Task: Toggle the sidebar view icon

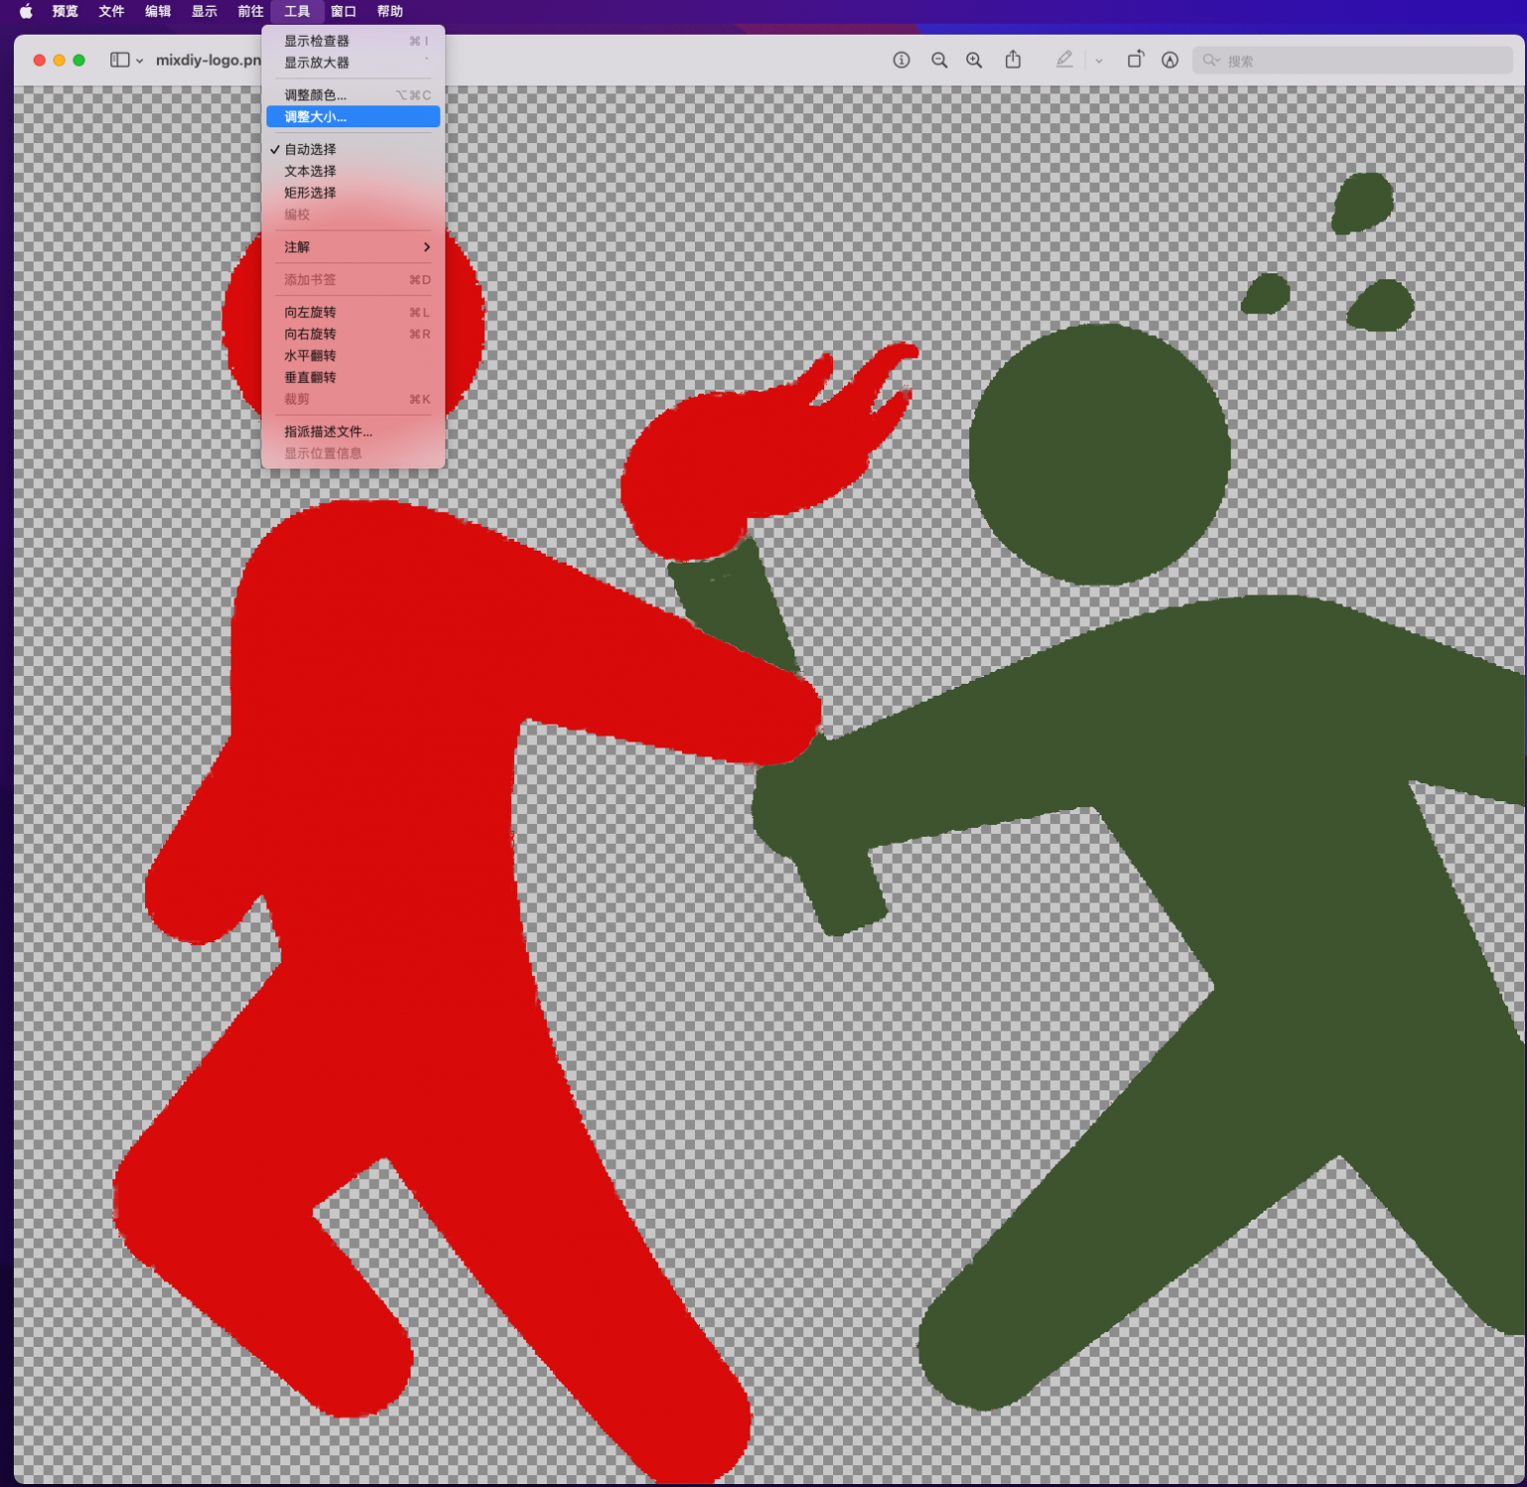Action: pyautogui.click(x=119, y=60)
